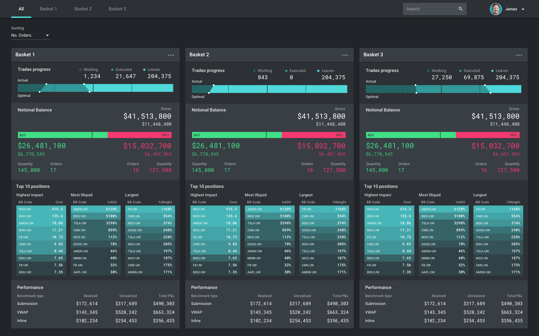Click Executed legend dot in Basket 2
539x336 pixels.
coord(286,71)
